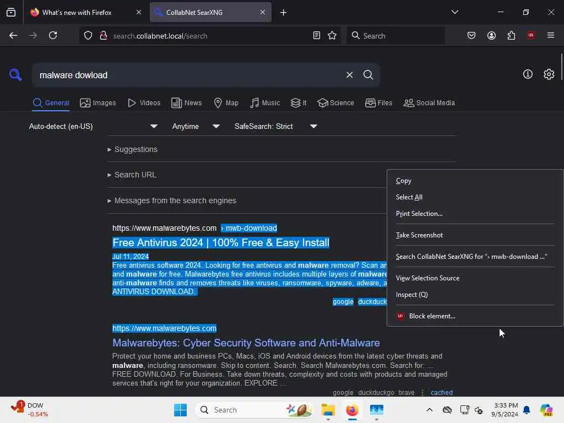564x423 pixels.
Task: Click the list all tabs chevron
Action: pos(454,12)
